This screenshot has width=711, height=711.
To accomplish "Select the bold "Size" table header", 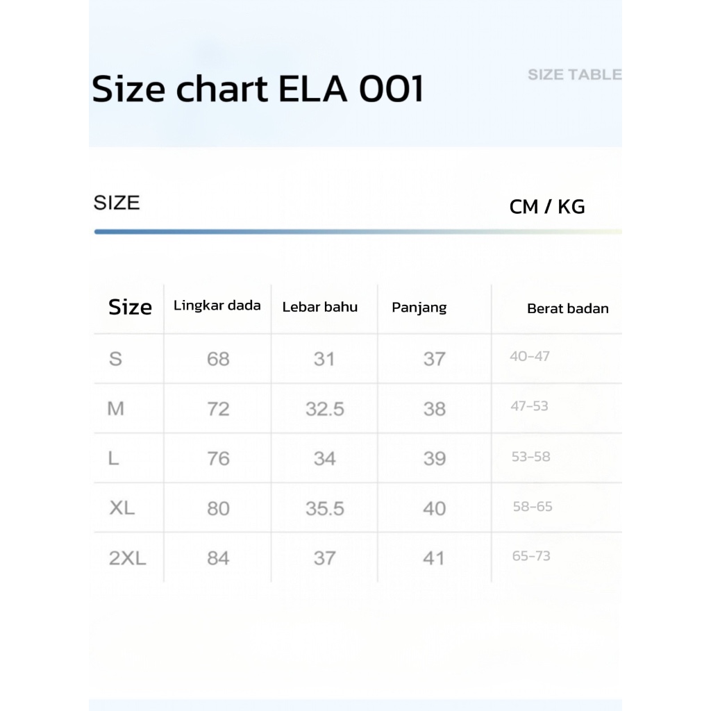I will pyautogui.click(x=130, y=307).
